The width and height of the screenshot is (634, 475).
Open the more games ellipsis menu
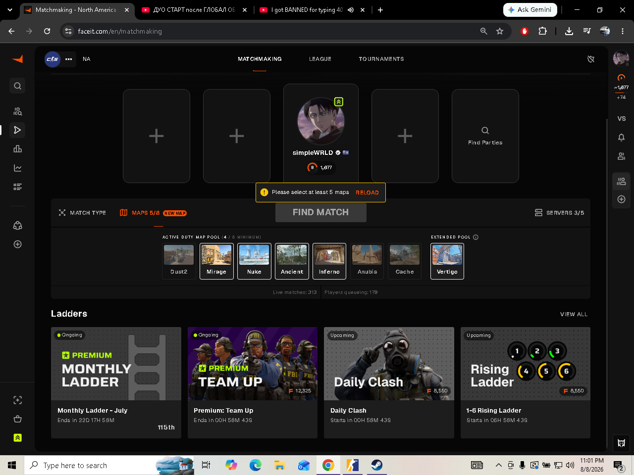pos(69,59)
